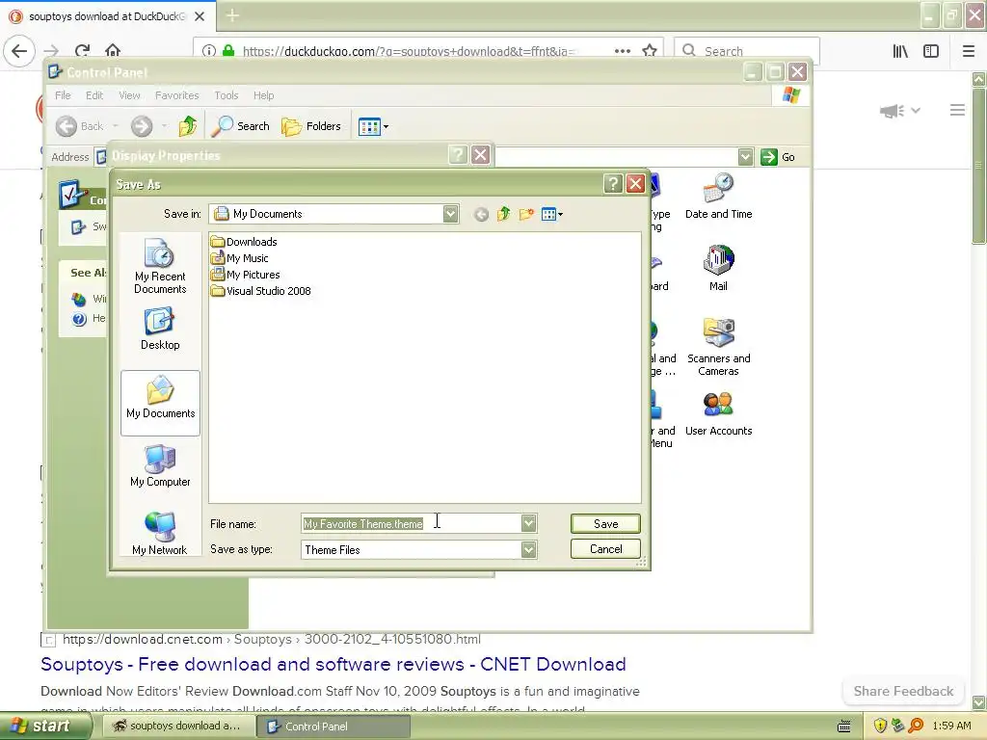The width and height of the screenshot is (987, 740).
Task: Select the Visual Studio 2008 folder
Action: click(x=260, y=291)
